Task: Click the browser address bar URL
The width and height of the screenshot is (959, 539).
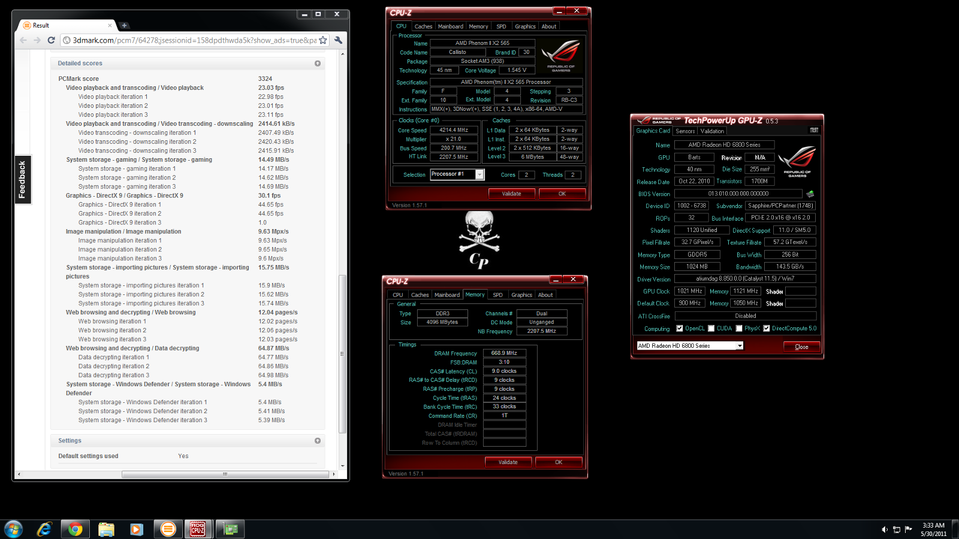Action: (195, 40)
